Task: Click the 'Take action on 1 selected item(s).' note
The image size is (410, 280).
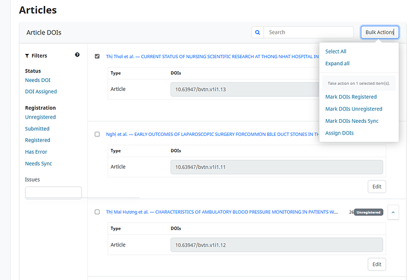Action: [x=359, y=84]
